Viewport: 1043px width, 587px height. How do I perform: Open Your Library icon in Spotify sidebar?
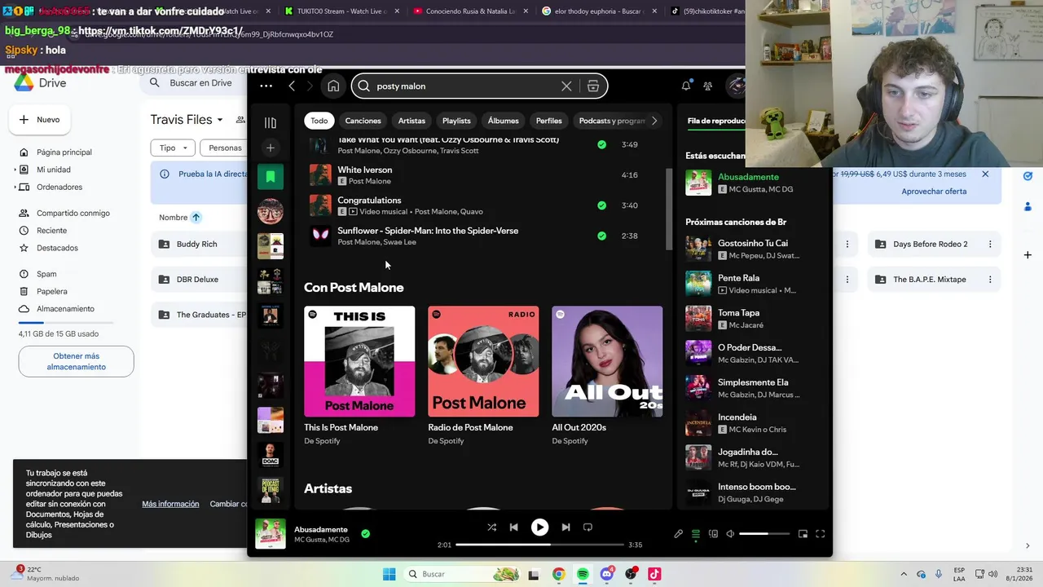click(270, 123)
